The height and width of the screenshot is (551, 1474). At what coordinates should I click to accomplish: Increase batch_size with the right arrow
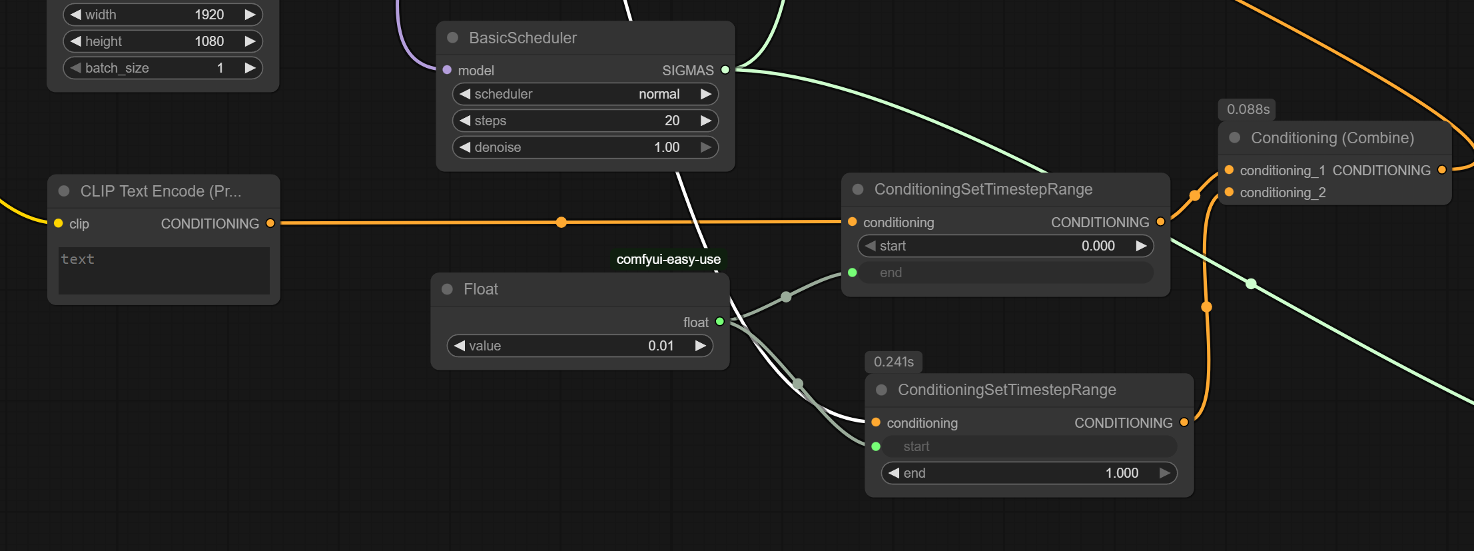(250, 68)
